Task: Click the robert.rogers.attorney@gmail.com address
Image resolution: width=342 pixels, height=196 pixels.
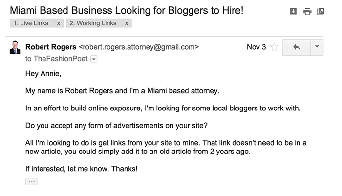Action: click(139, 47)
